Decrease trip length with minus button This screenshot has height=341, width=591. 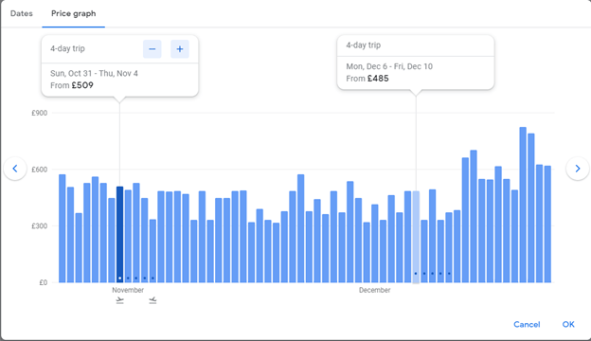152,49
